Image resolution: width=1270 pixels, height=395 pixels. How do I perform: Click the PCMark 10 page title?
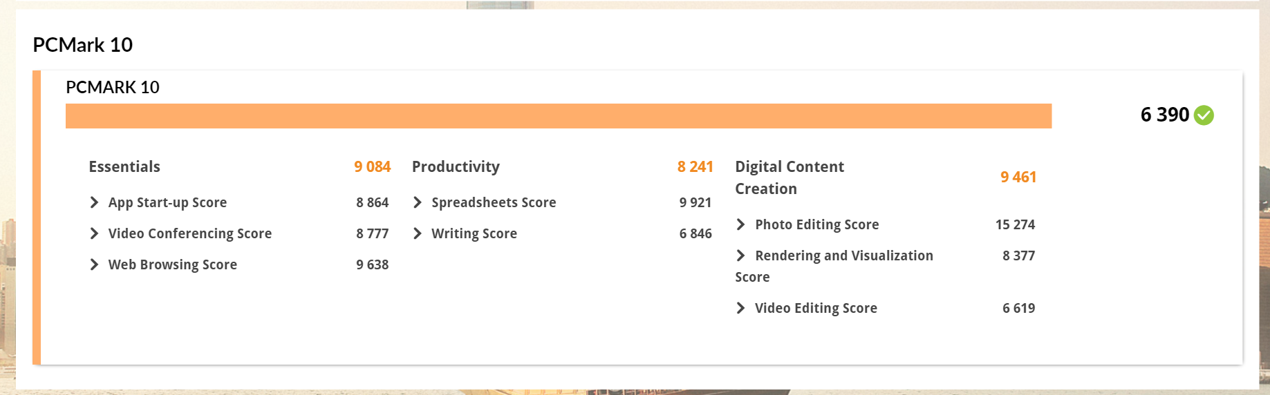[x=83, y=45]
